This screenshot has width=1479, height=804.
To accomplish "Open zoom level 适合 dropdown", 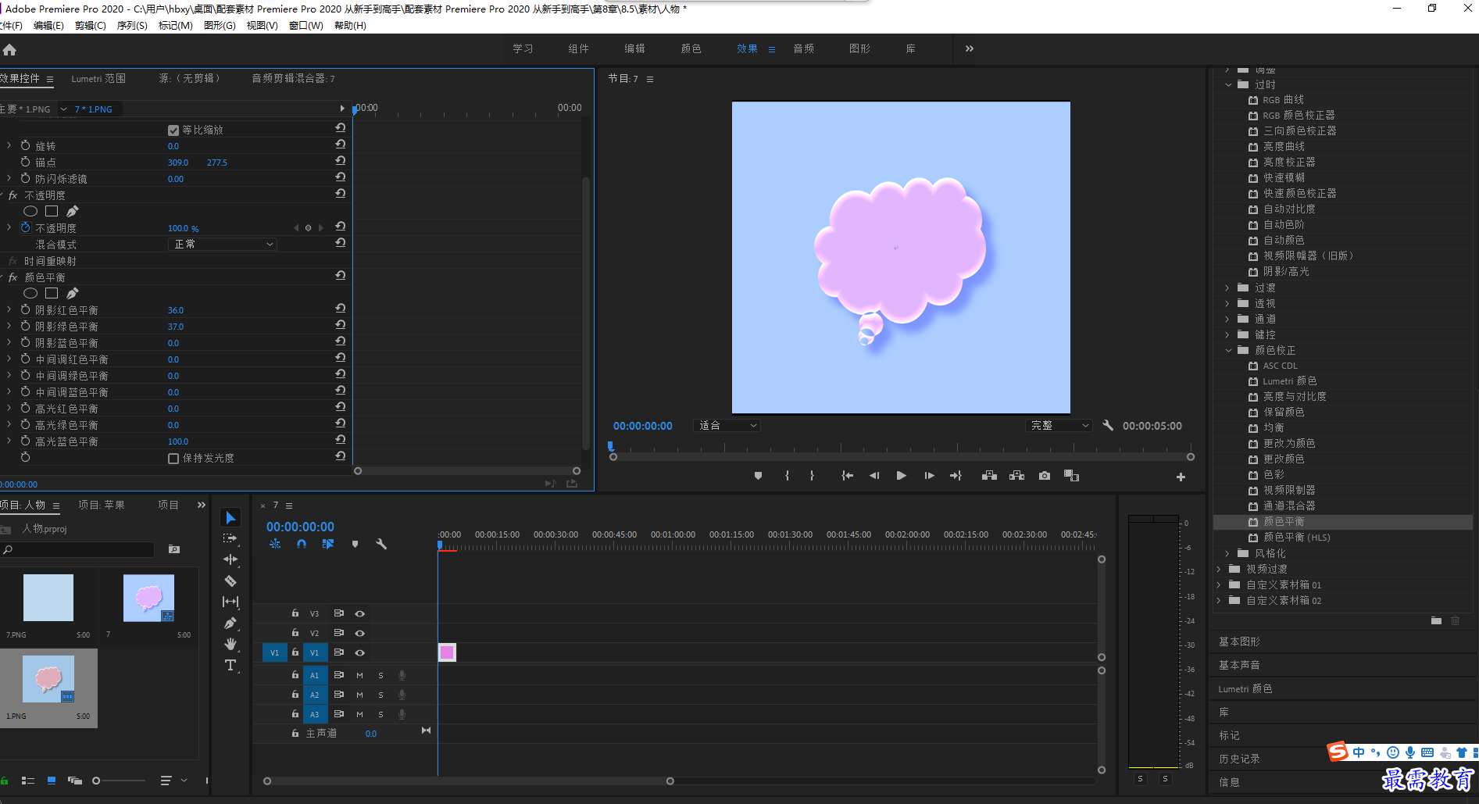I will click(727, 426).
